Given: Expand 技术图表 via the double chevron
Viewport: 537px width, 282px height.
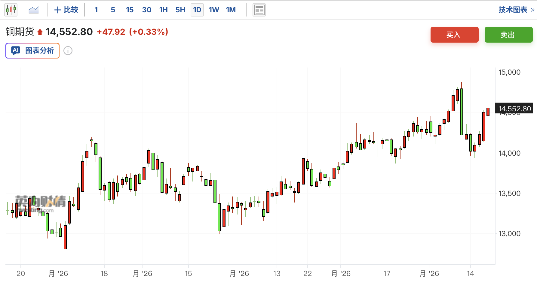Looking at the screenshot, I should [532, 10].
